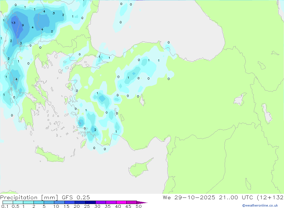Click the 45–50 mm legend color swatch
This screenshot has width=284, height=208.
[131, 202]
